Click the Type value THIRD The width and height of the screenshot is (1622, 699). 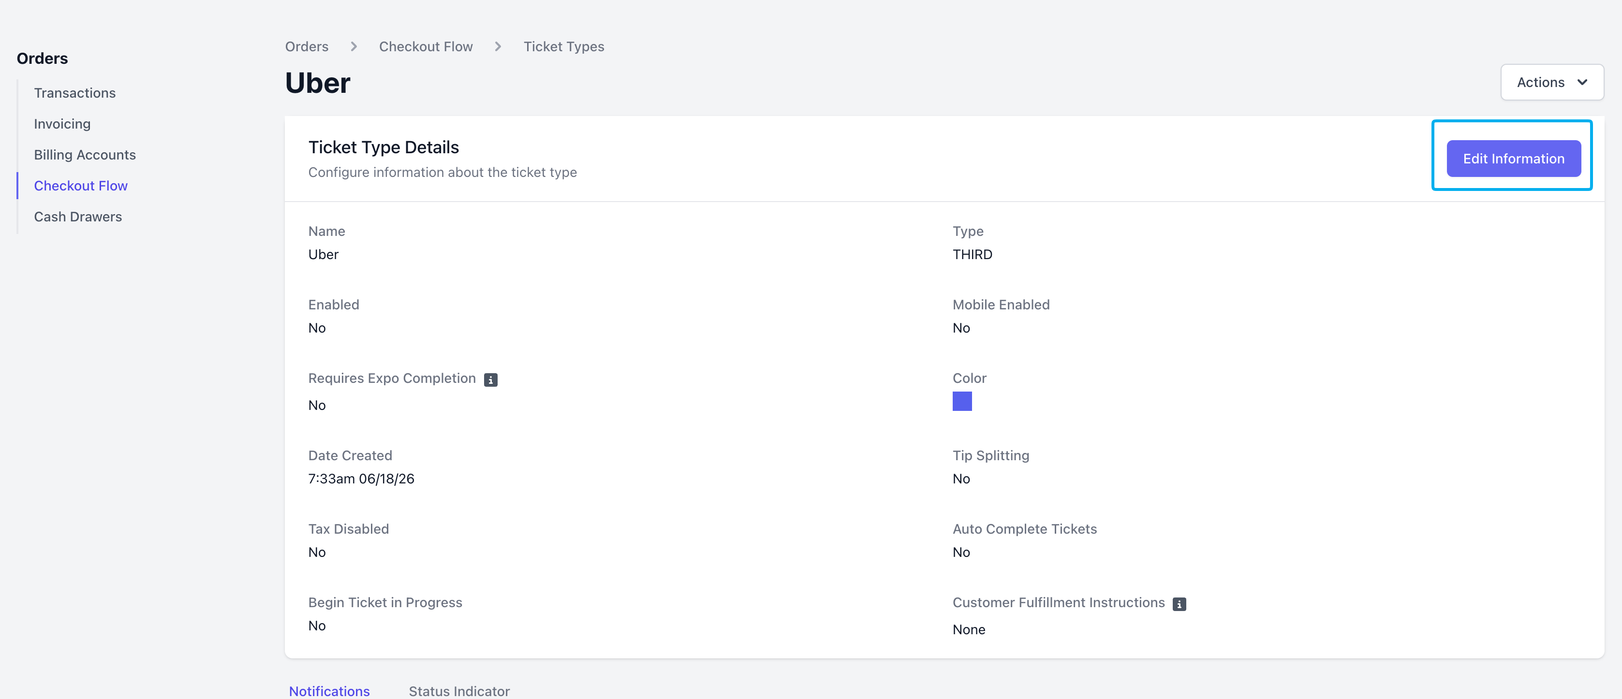(x=972, y=254)
